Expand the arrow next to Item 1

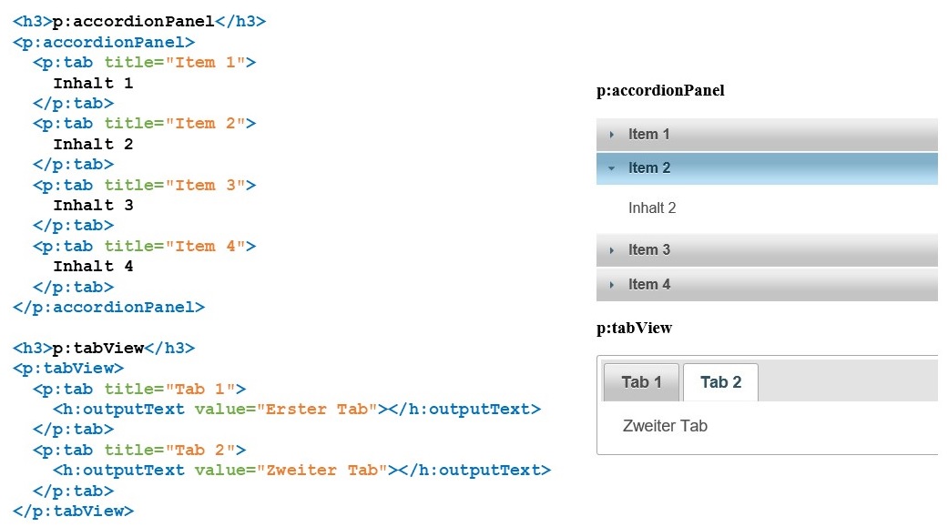[612, 135]
